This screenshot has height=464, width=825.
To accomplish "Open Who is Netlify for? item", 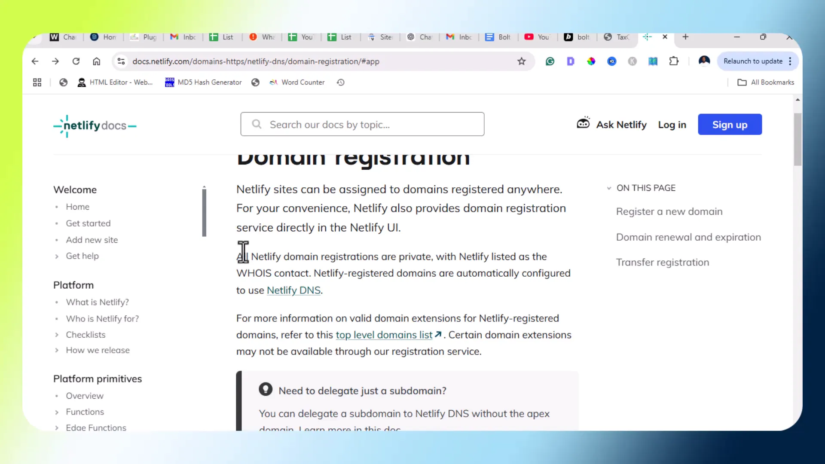I will 102,319.
